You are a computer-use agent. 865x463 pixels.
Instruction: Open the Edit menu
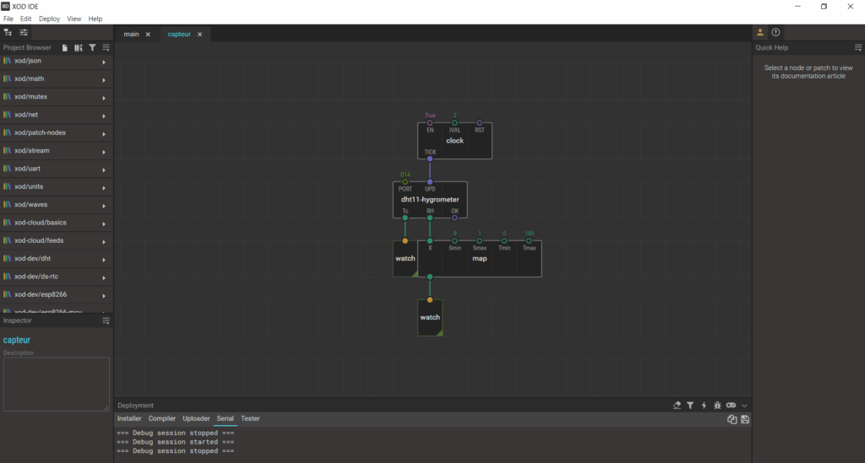(26, 19)
